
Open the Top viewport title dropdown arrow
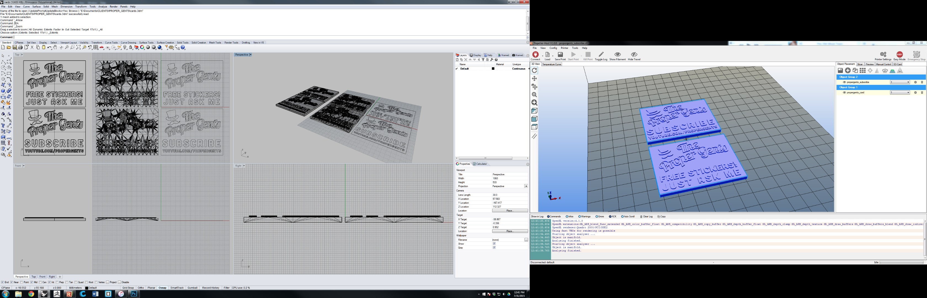click(x=22, y=55)
